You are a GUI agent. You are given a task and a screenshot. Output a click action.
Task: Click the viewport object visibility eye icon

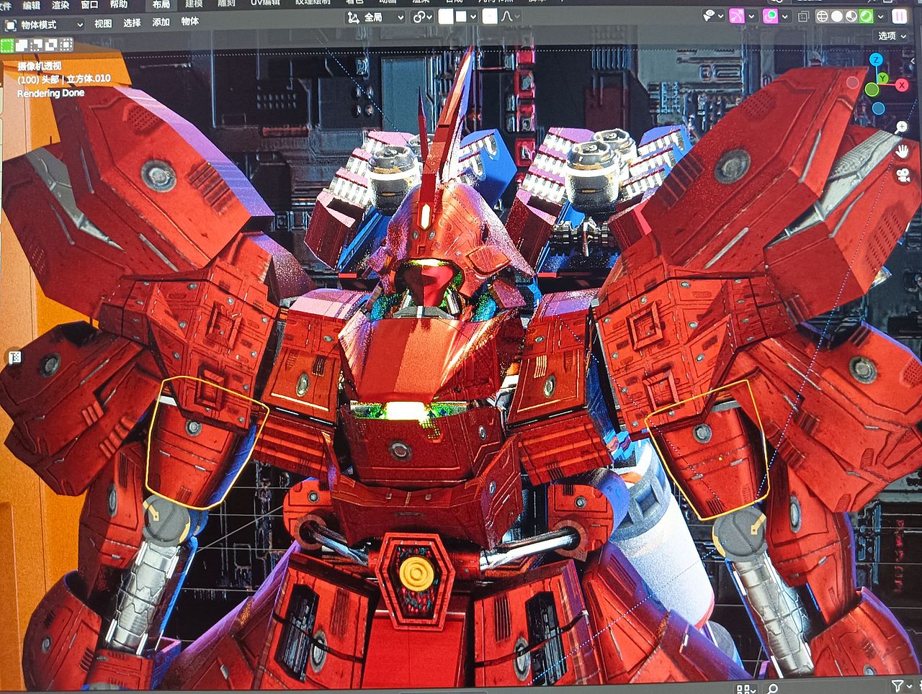click(x=709, y=15)
